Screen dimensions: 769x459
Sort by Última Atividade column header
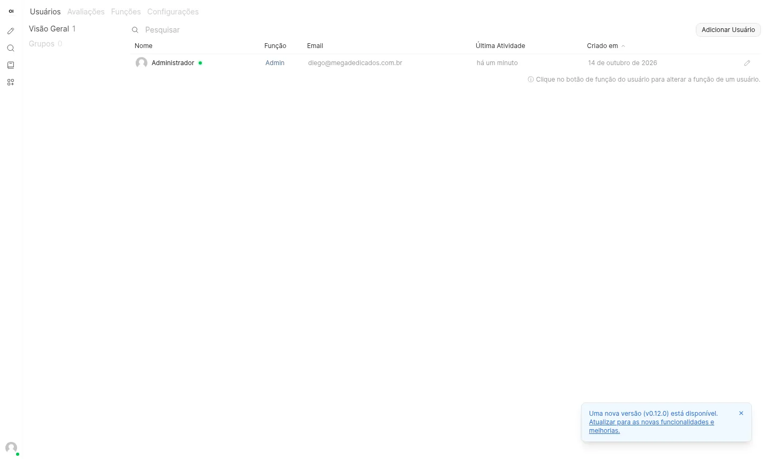coord(500,46)
